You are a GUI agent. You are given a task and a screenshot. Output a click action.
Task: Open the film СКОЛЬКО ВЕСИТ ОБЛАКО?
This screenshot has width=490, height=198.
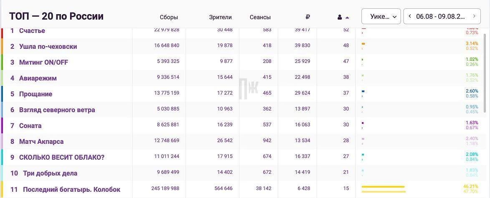pos(61,158)
